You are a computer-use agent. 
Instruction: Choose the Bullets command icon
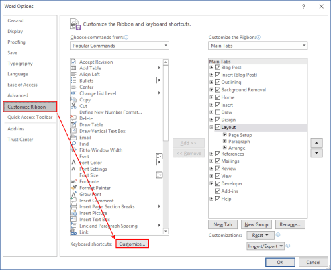[x=73, y=81]
